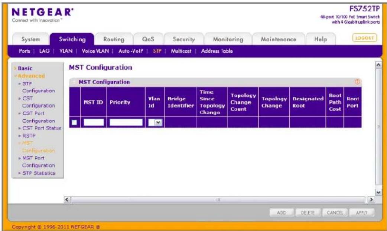Viewport: 387px width, 231px height.
Task: Select the Switching tab
Action: 72,39
